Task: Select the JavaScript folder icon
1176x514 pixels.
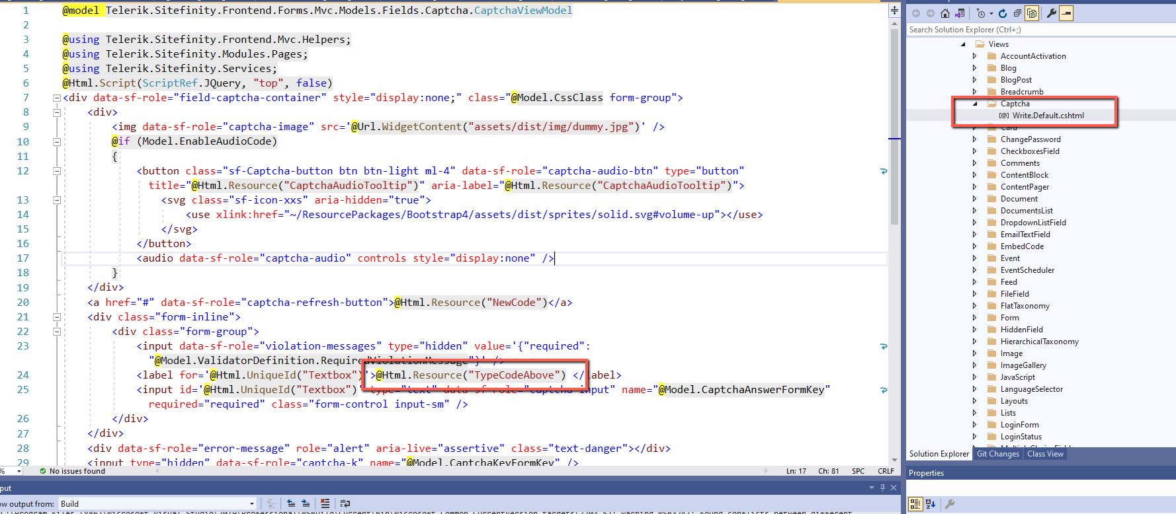Action: pos(991,377)
